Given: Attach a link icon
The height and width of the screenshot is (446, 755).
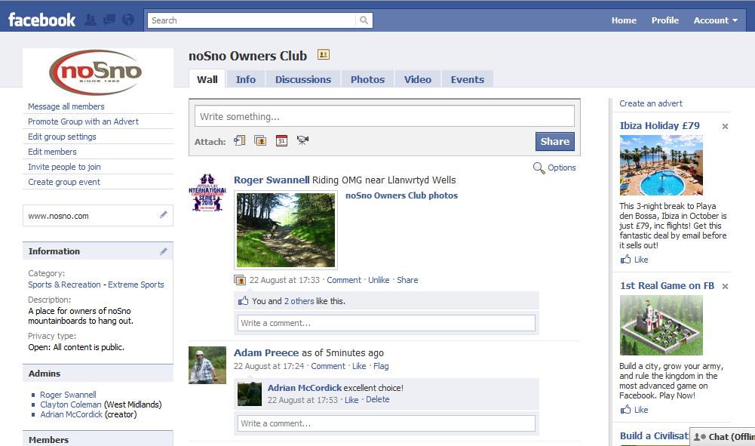Looking at the screenshot, I should click(x=239, y=140).
